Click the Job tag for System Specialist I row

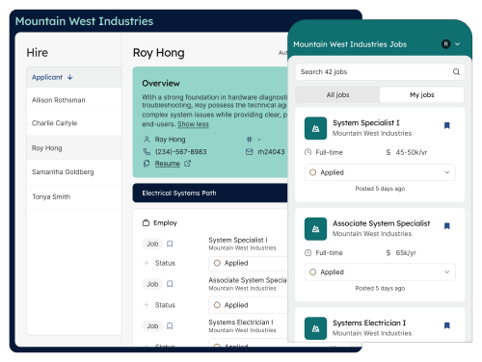click(152, 244)
